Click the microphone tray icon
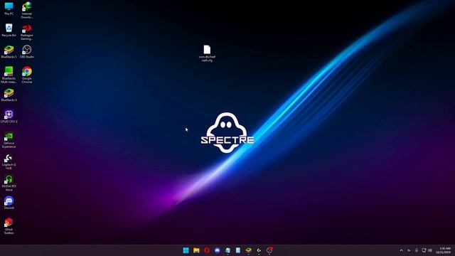The image size is (455, 256). point(417,250)
